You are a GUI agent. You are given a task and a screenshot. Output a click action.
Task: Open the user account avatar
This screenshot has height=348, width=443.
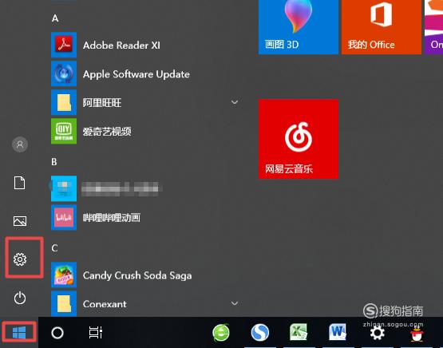click(x=20, y=144)
